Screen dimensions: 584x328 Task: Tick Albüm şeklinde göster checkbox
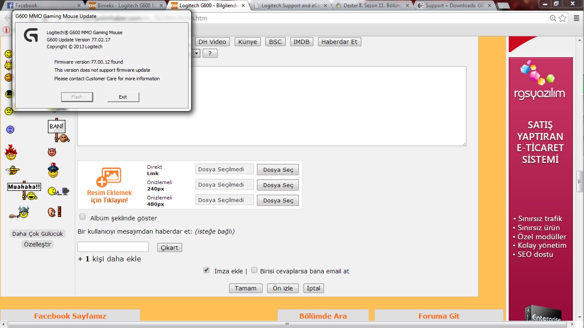[x=83, y=217]
